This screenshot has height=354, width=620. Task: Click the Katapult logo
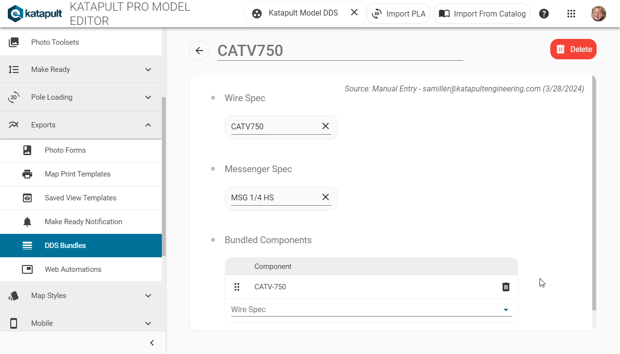[35, 14]
